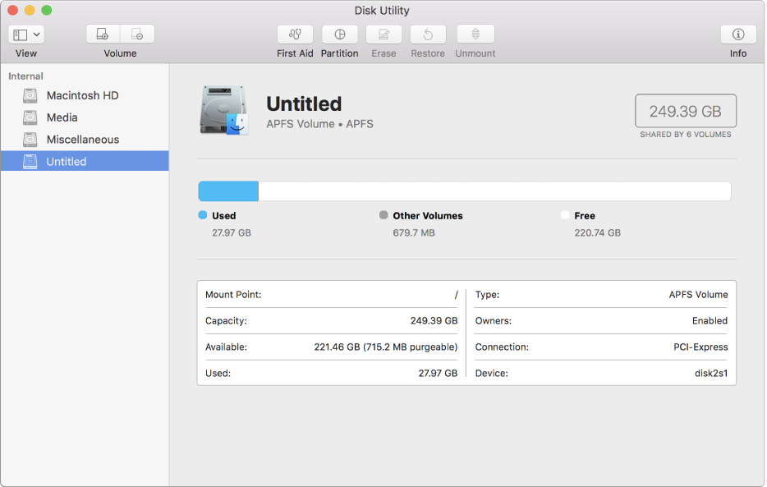
Task: Click the green zoom window button
Action: click(46, 11)
